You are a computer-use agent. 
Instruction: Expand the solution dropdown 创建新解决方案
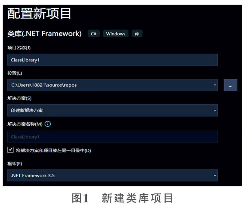113,110
